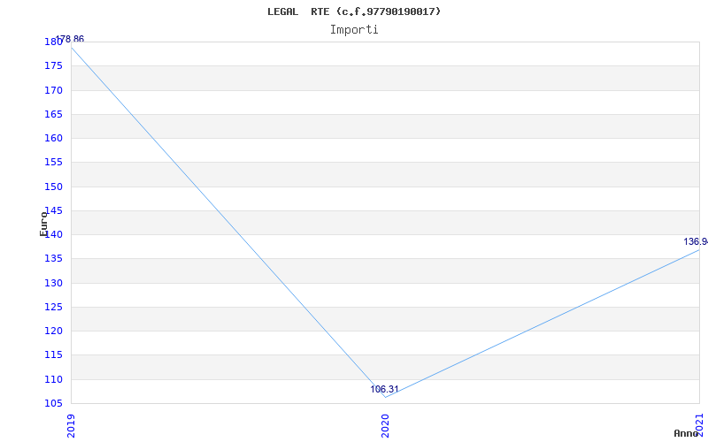Click the 170 y-axis tick label
The image size is (708, 442).
pos(53,90)
